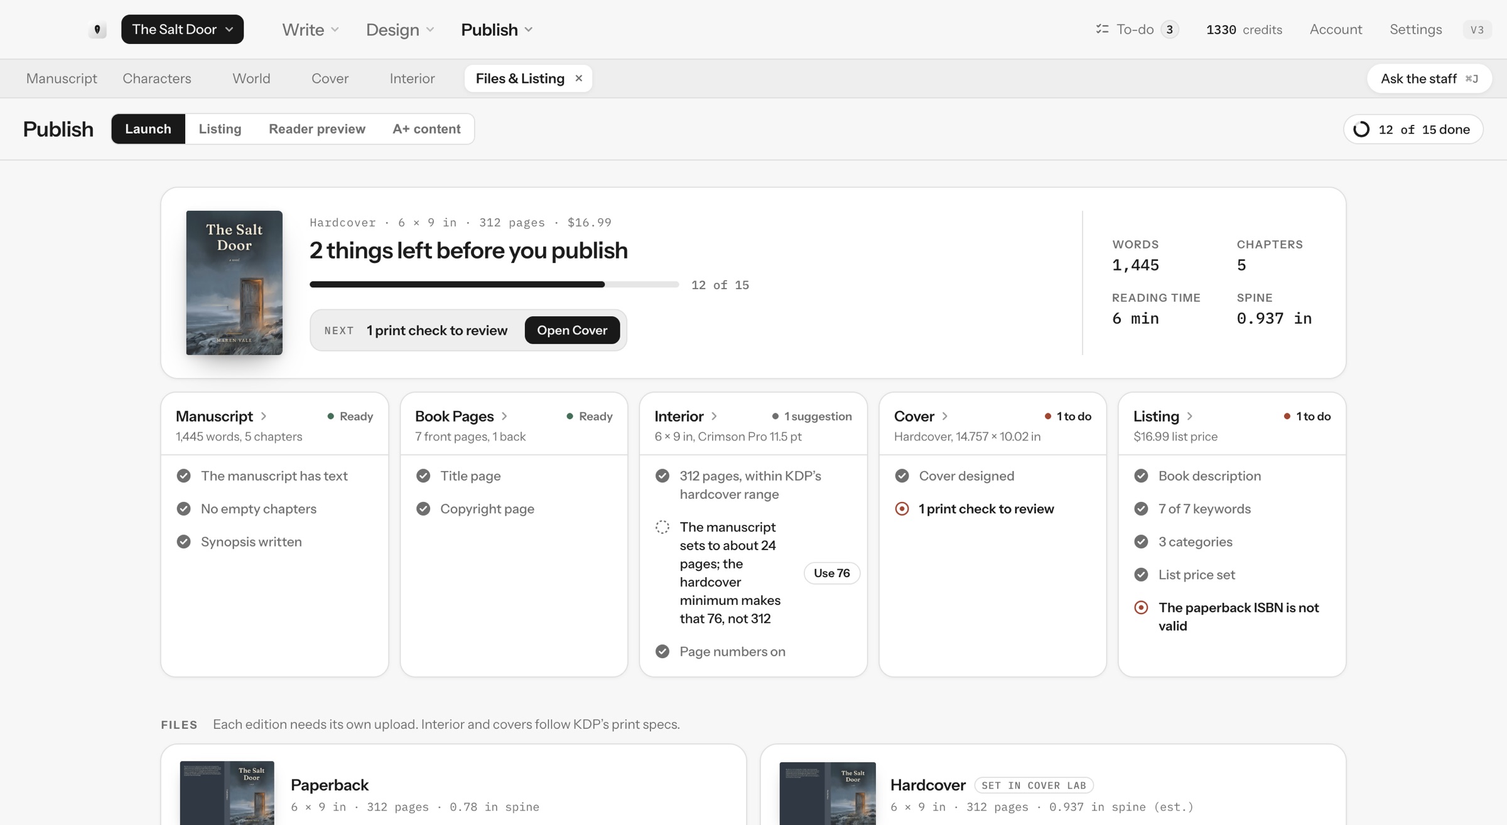Click The Salt Door cover thumbnail
The width and height of the screenshot is (1507, 825).
[x=234, y=283]
